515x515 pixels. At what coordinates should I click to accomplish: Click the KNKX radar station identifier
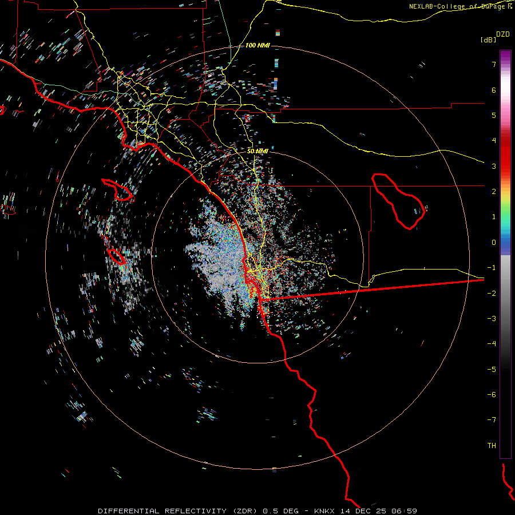click(x=324, y=511)
